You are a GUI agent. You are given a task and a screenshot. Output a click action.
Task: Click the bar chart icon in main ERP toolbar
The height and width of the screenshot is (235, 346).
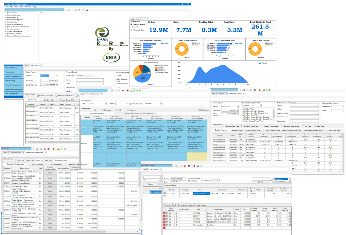coord(87,10)
